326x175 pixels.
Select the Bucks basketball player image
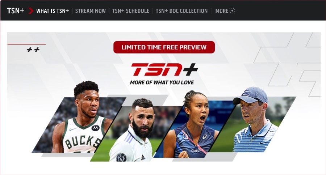(79, 124)
